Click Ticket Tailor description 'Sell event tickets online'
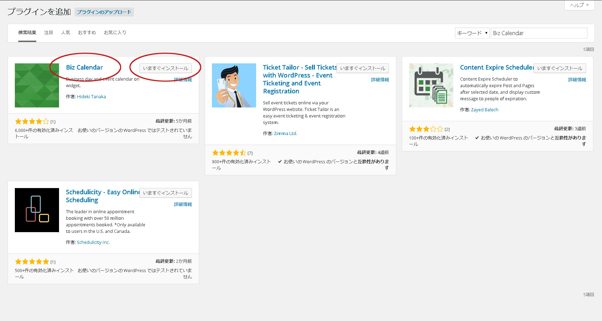 click(304, 113)
